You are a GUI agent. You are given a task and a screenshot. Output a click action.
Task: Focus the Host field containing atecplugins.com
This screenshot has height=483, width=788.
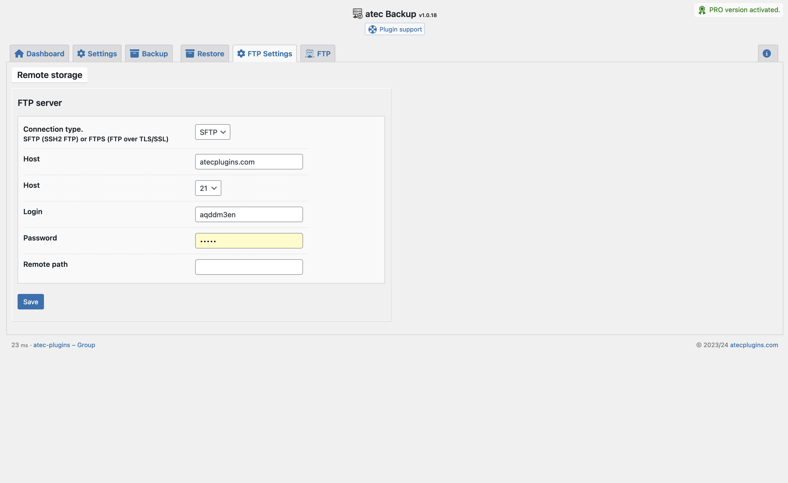pos(249,162)
